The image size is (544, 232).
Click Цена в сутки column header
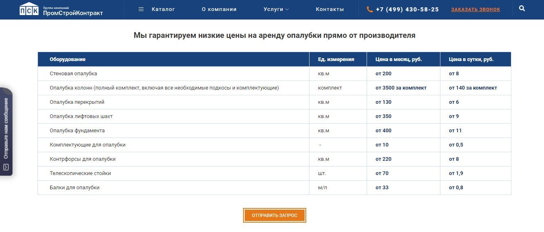pos(471,59)
